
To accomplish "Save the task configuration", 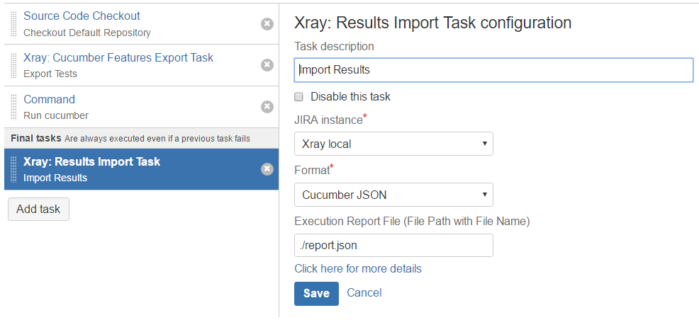I will click(x=316, y=293).
